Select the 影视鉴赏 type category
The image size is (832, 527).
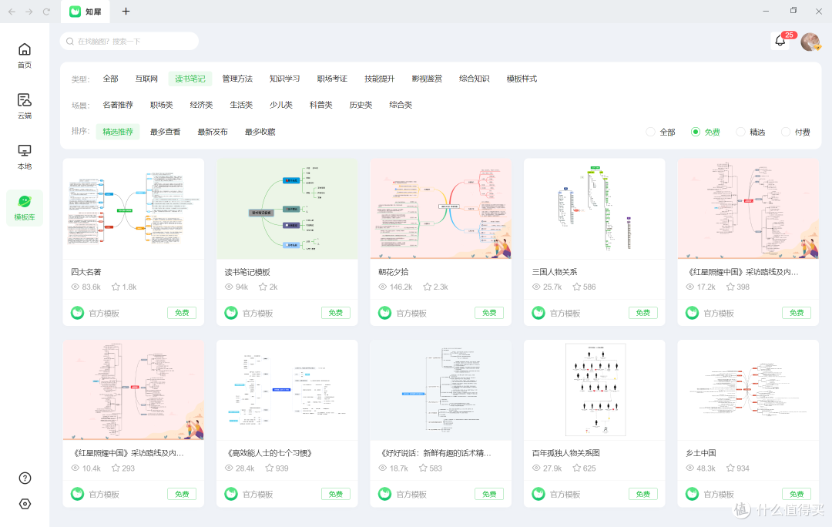point(427,79)
